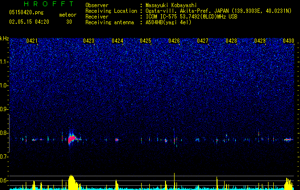Viewport: 300px width, 190px height.
Task: Click the 0430 time marker label
Action: pyautogui.click(x=289, y=41)
